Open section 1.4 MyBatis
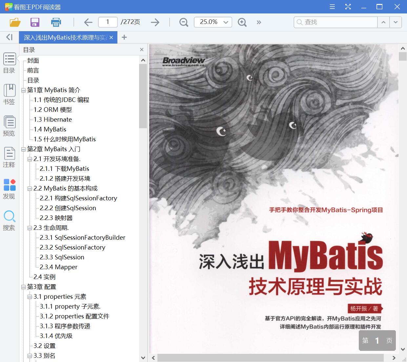 (50, 130)
